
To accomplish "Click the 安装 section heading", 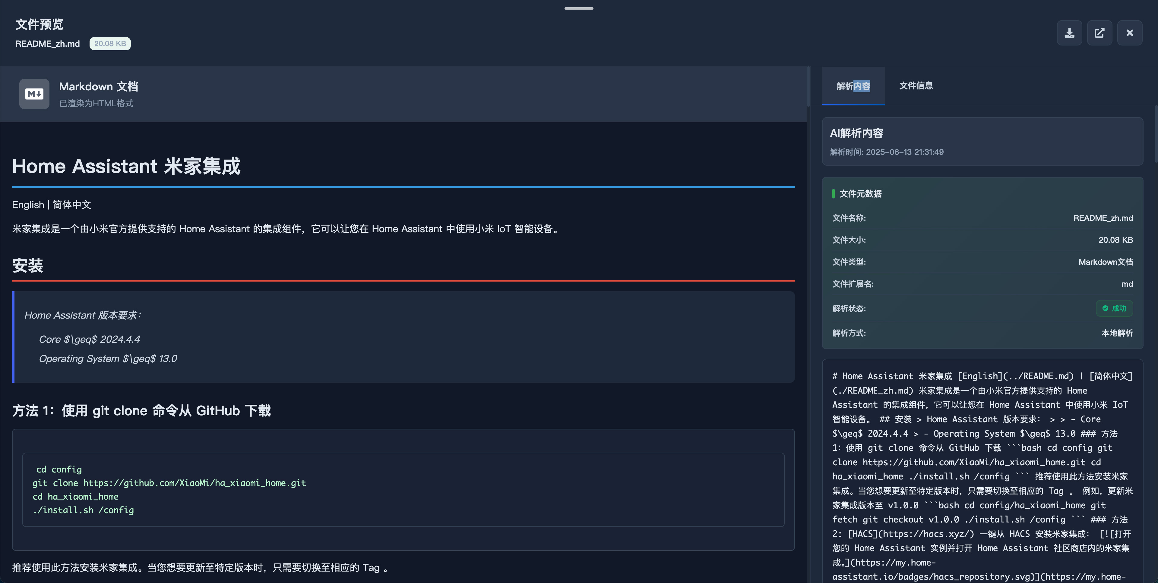I will pyautogui.click(x=27, y=265).
